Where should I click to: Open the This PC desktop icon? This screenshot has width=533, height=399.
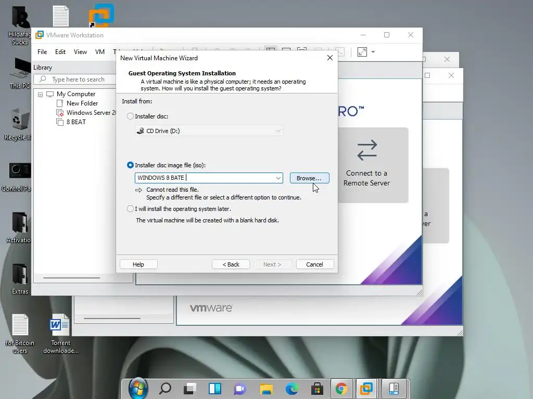coord(20,73)
